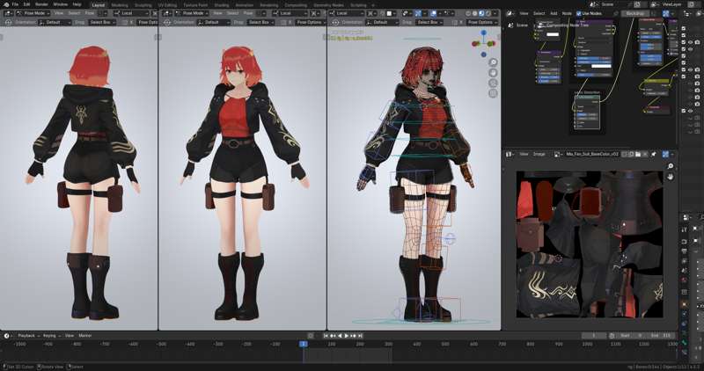Open editor type menu in middle viewport
Viewport: 704px width, 371px height.
[169, 13]
